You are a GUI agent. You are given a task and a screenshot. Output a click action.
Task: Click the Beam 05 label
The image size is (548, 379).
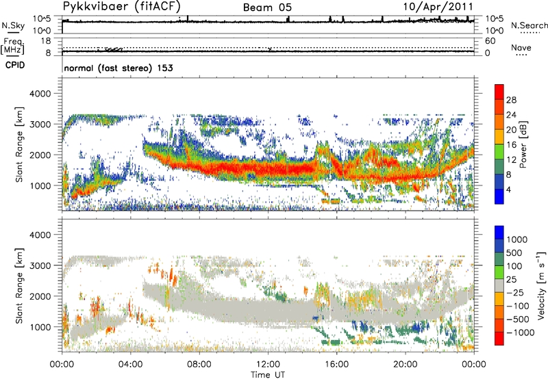(x=267, y=8)
